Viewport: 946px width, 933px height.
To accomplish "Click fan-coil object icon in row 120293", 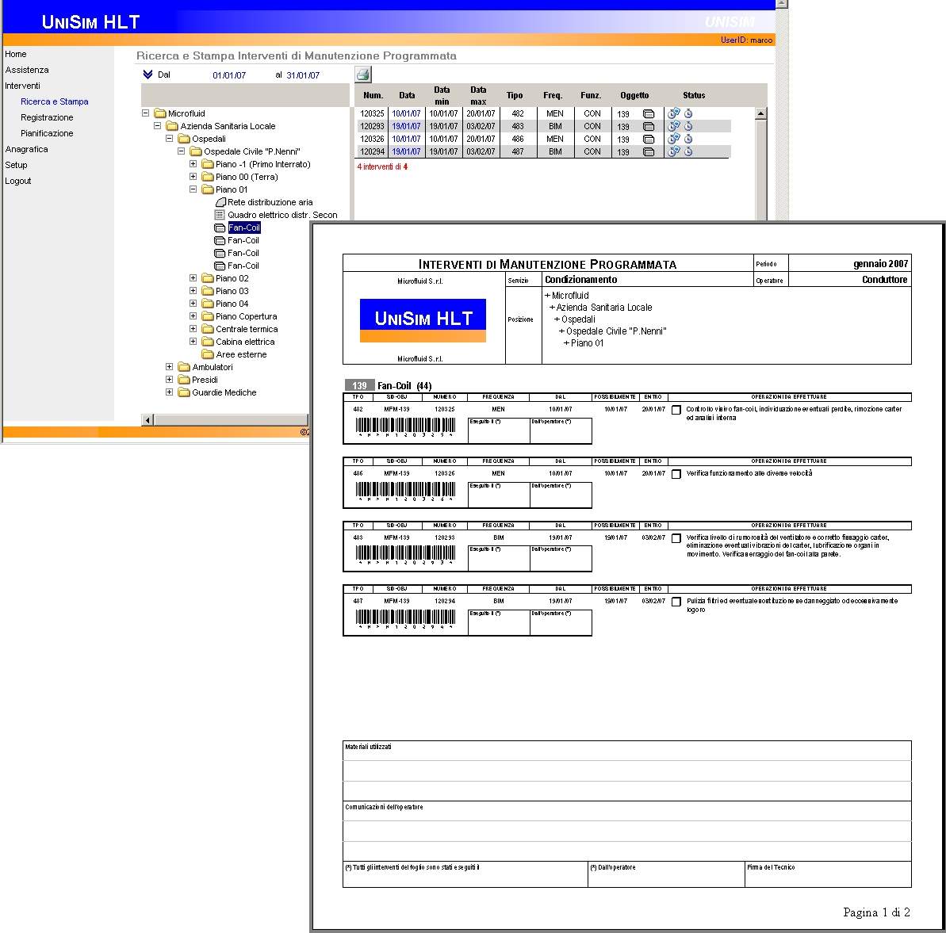I will 649,126.
